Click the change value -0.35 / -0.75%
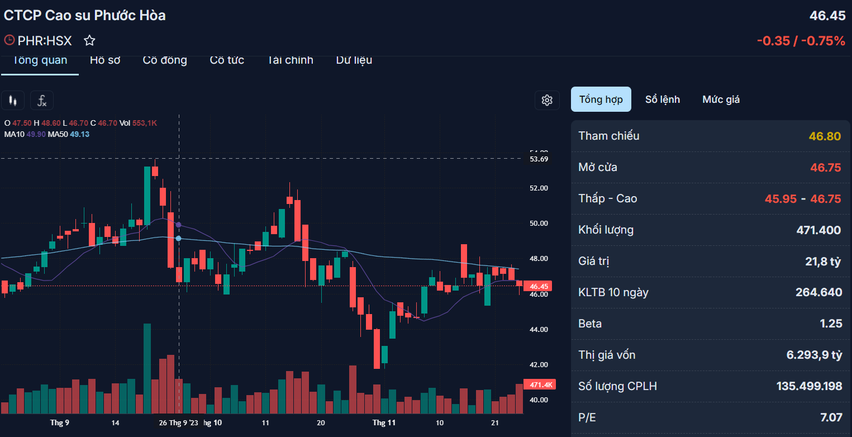This screenshot has width=852, height=437. (801, 41)
